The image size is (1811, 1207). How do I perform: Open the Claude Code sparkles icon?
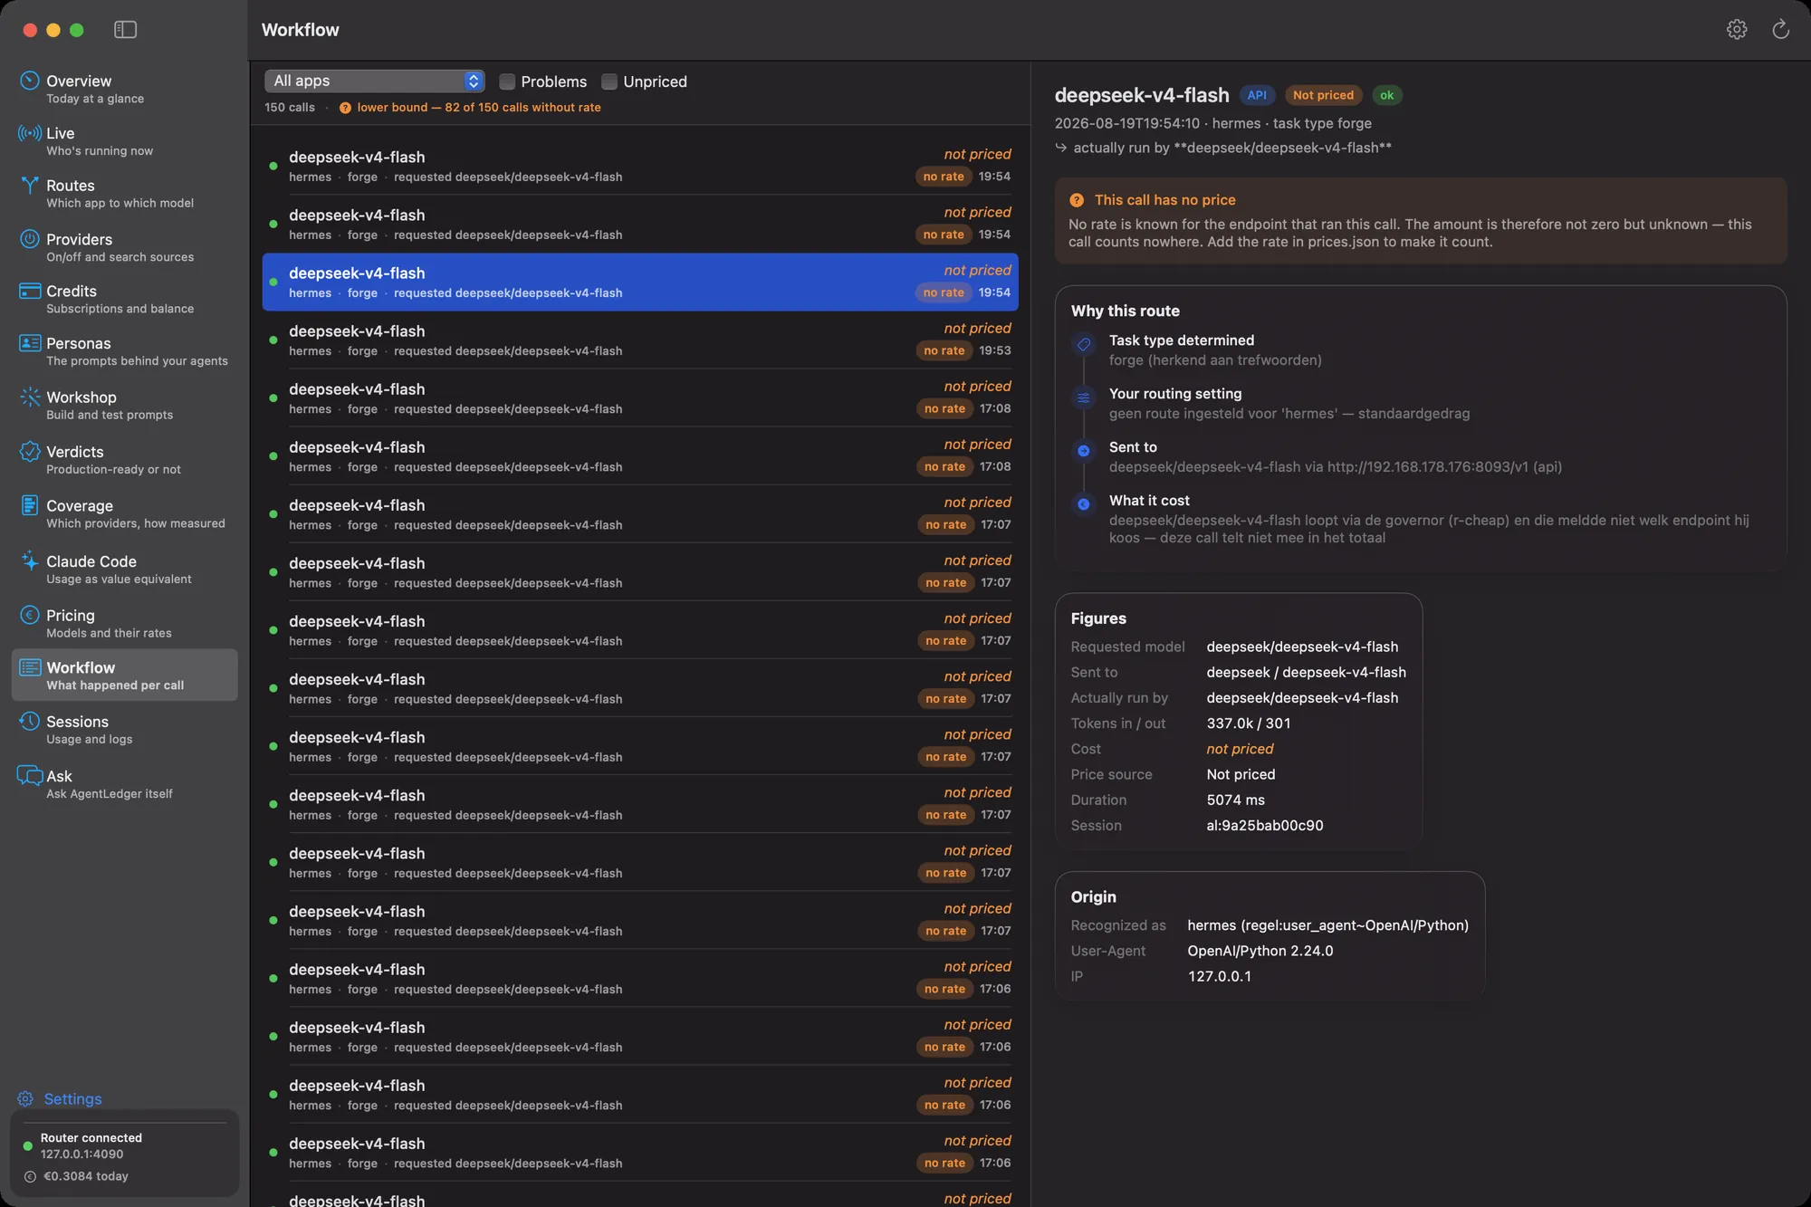point(30,560)
